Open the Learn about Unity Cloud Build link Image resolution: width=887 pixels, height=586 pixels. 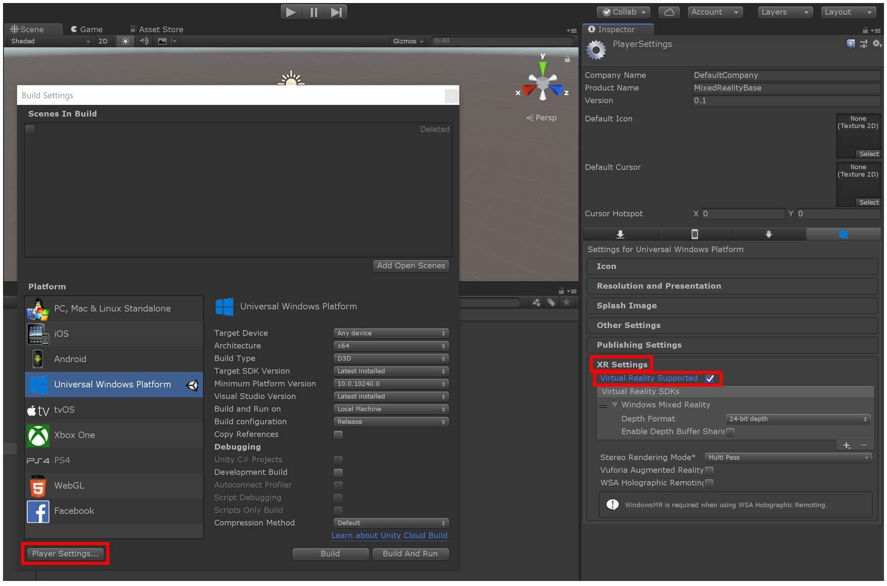[389, 535]
